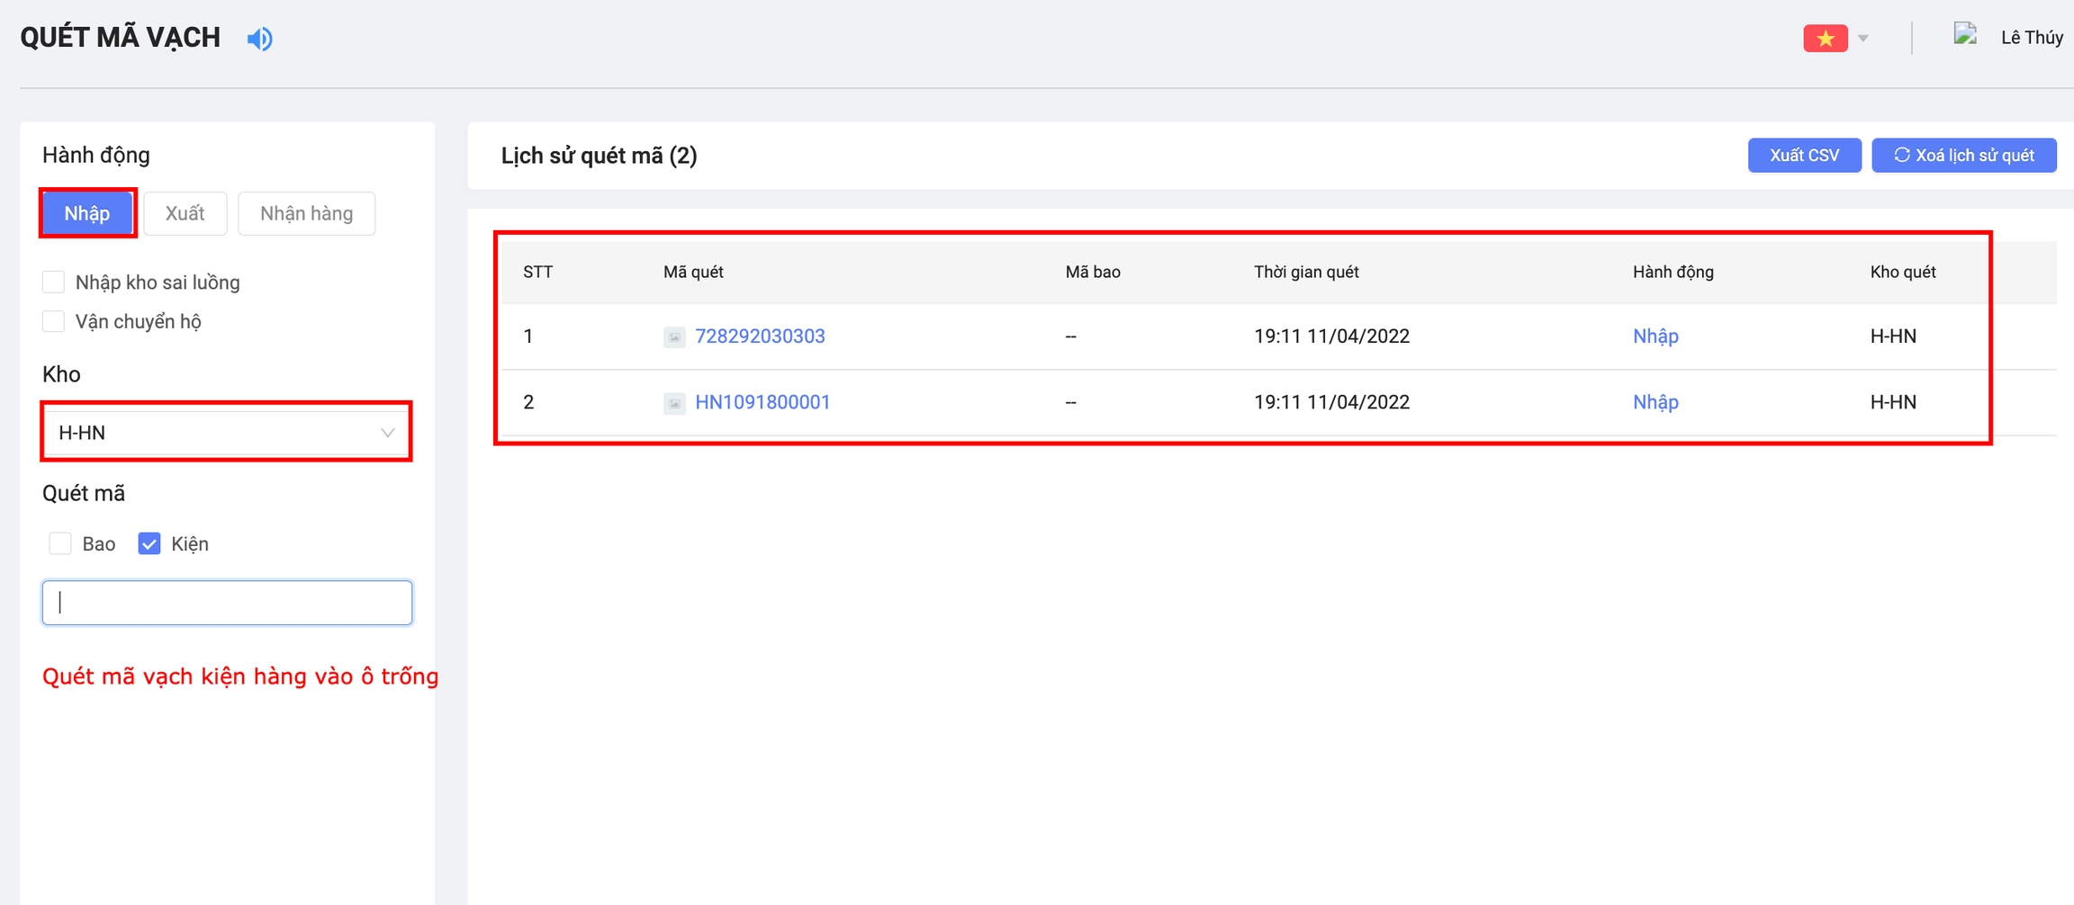Click the user avatar image

pyautogui.click(x=1965, y=35)
